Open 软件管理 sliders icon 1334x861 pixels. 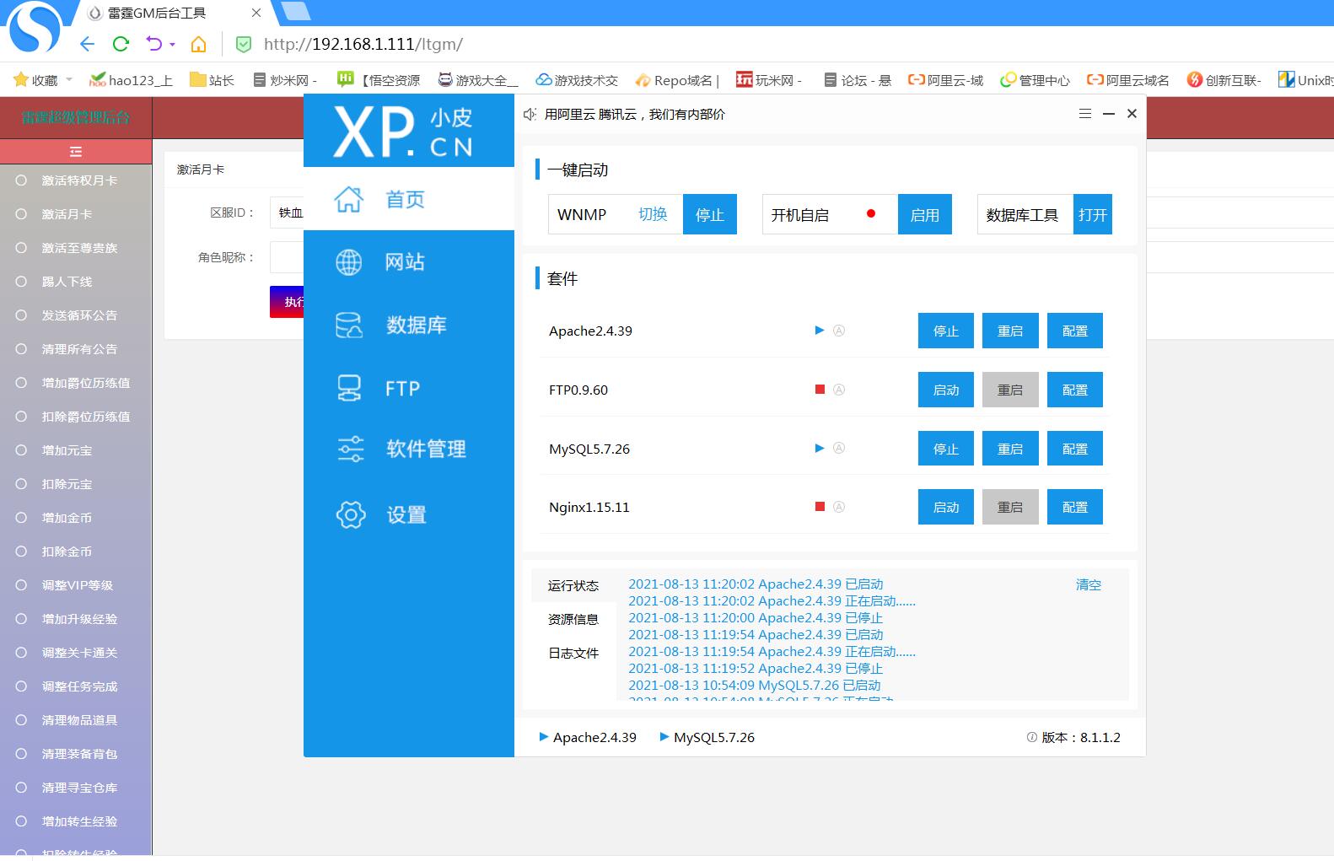click(x=350, y=449)
